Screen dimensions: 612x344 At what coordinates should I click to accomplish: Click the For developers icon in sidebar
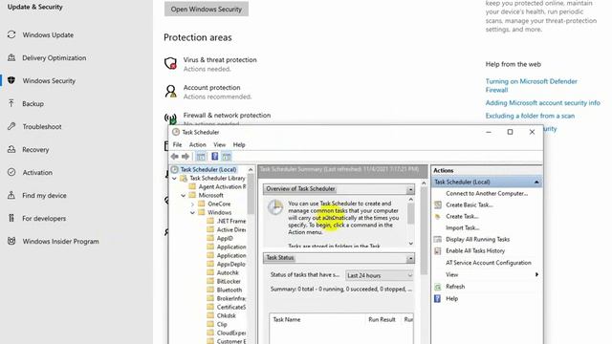11,218
